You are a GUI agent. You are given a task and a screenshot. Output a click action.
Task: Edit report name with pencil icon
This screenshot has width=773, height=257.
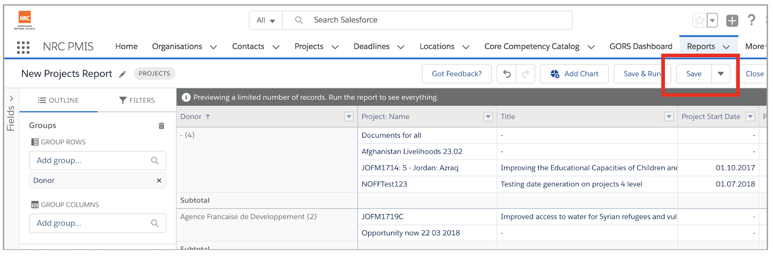point(123,74)
